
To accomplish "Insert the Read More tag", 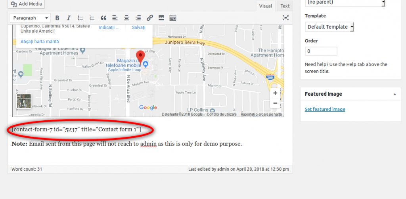I will (161, 18).
